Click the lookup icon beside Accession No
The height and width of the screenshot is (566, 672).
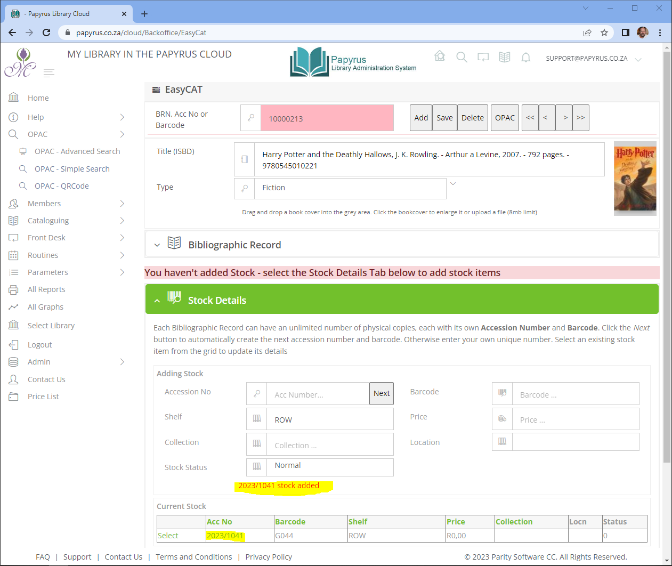[x=257, y=394]
